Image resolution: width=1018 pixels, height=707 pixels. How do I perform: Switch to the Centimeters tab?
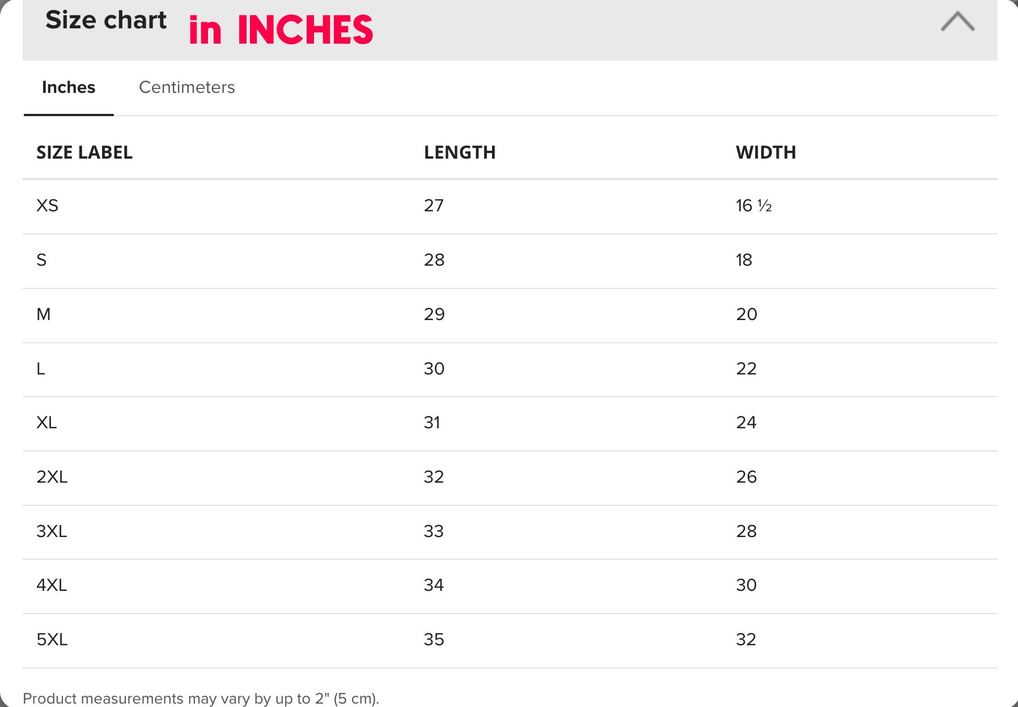coord(186,87)
